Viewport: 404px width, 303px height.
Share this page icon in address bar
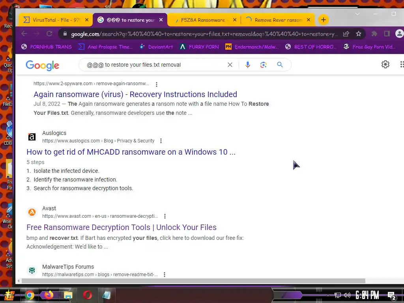click(346, 34)
